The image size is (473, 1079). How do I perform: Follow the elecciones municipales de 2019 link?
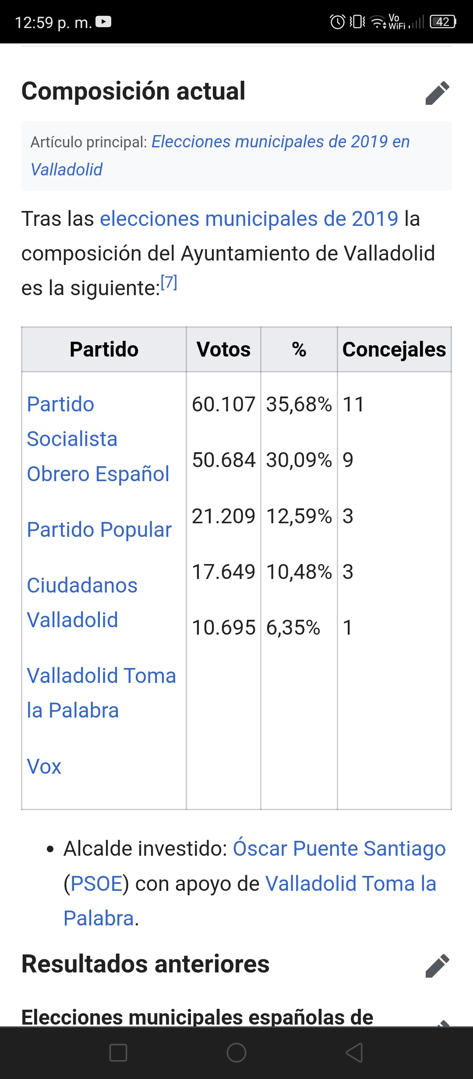pos(249,218)
